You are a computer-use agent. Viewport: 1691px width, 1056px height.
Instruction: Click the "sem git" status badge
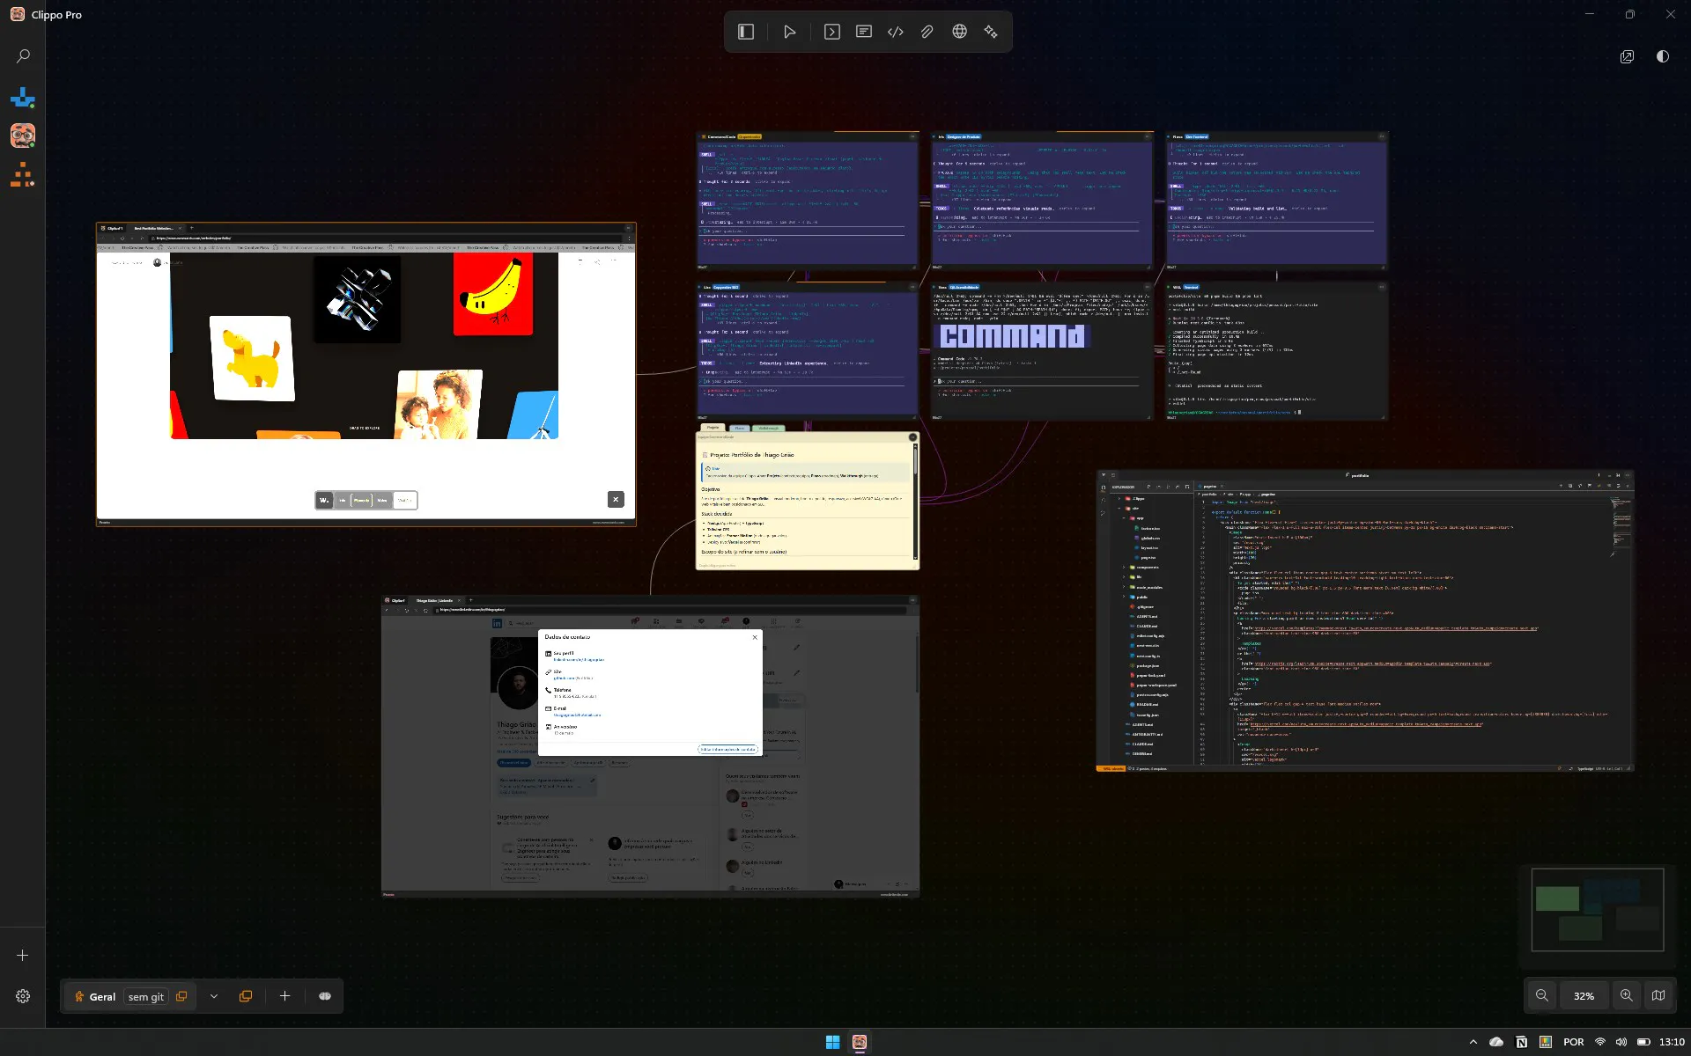pyautogui.click(x=146, y=996)
